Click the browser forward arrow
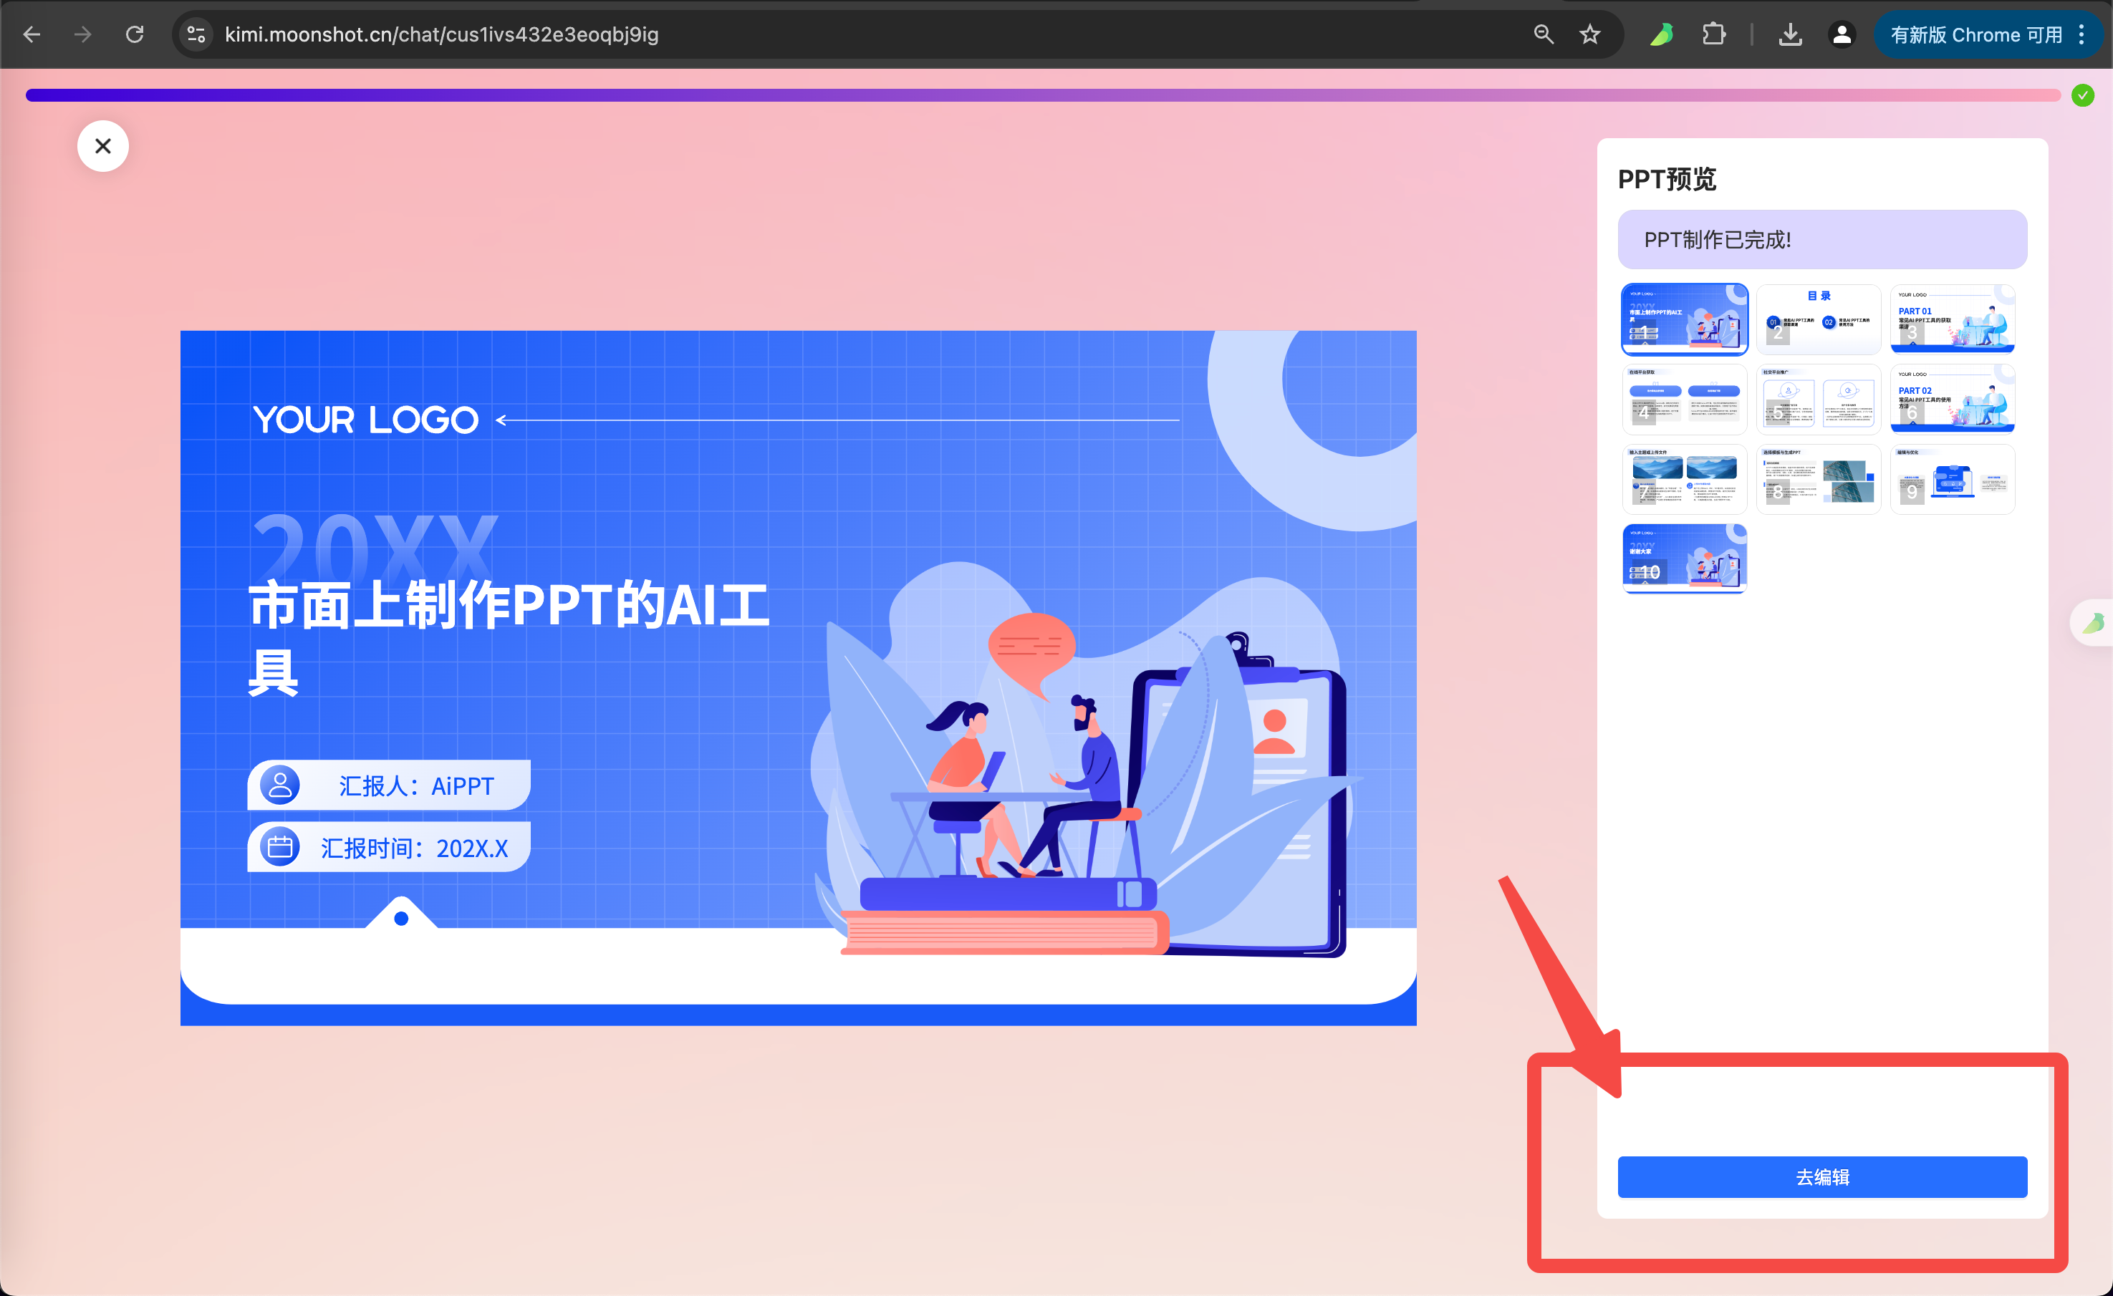The width and height of the screenshot is (2113, 1296). pyautogui.click(x=83, y=34)
